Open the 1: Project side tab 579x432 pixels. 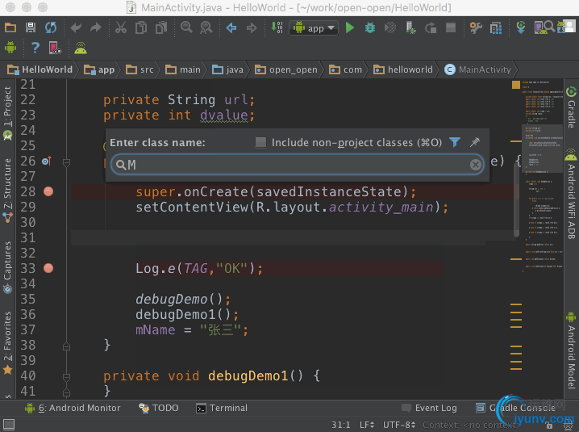pos(7,113)
